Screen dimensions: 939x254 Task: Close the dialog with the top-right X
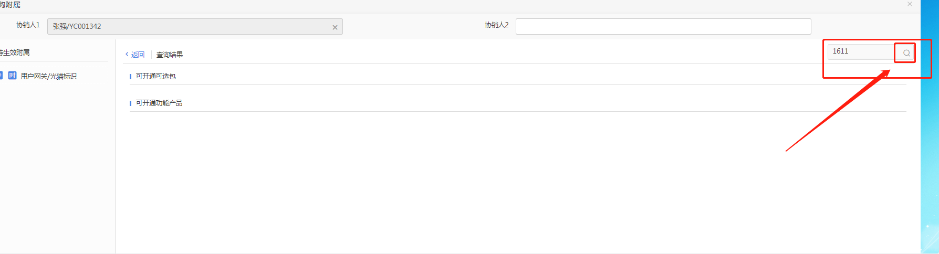coord(910,4)
